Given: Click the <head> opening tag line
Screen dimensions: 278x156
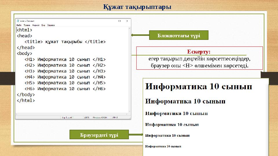Looking at the screenshot, I should point(24,36).
